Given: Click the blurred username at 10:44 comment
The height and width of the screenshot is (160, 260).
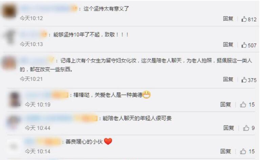Looking at the screenshot, I should 61,118.
